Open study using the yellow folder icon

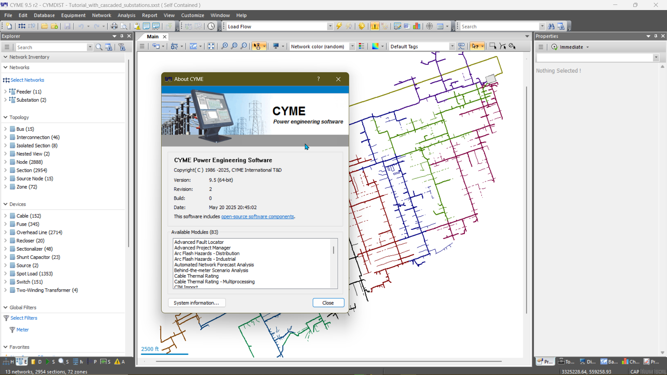[44, 26]
